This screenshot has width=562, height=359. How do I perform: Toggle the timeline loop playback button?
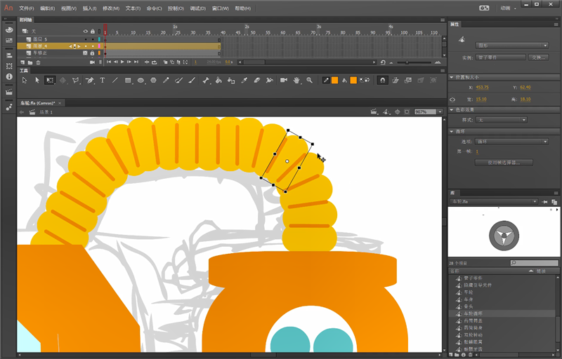click(x=155, y=62)
